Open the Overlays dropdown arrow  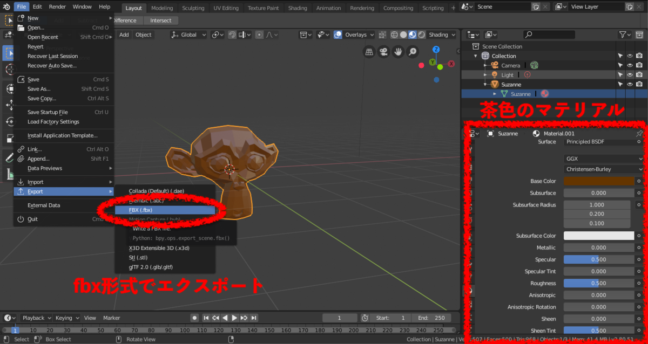point(372,35)
